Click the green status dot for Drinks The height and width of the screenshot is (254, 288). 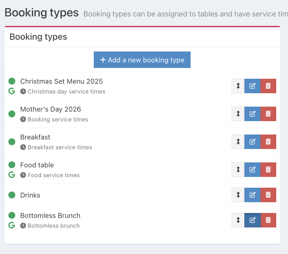coord(12,195)
